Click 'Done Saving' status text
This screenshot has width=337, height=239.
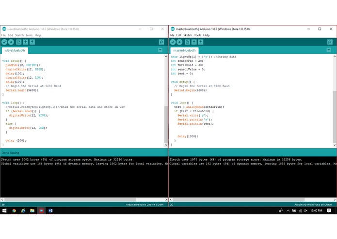10,153
